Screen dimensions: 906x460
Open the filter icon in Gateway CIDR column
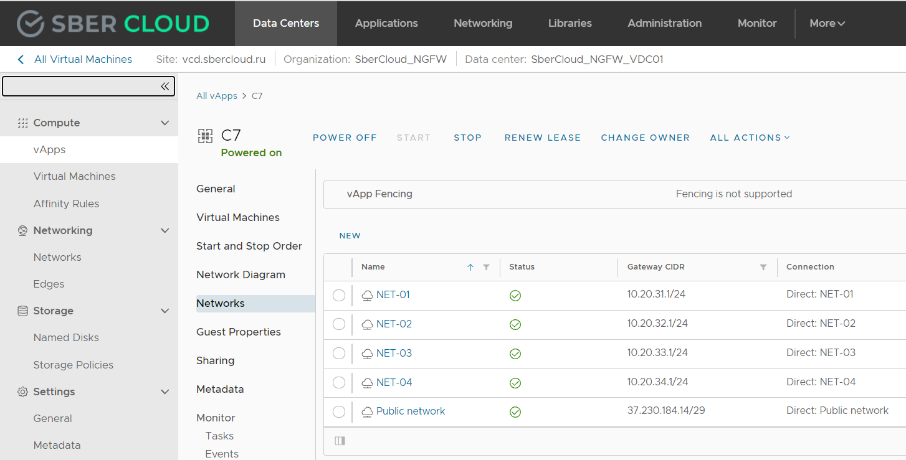click(x=763, y=267)
